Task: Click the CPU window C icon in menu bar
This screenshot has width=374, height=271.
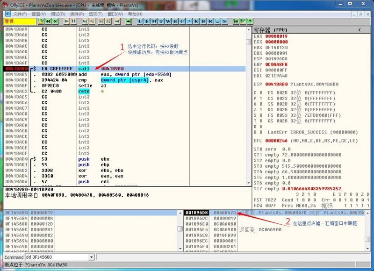Action: 8,14
